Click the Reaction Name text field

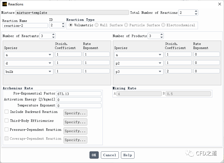click(x=25, y=26)
